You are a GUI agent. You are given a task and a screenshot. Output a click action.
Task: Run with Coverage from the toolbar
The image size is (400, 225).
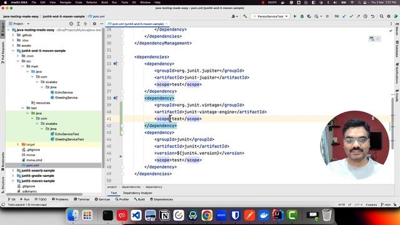(309, 16)
